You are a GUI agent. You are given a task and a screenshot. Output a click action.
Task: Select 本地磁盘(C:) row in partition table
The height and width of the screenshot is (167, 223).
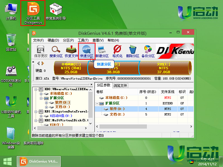[x=144, y=98]
